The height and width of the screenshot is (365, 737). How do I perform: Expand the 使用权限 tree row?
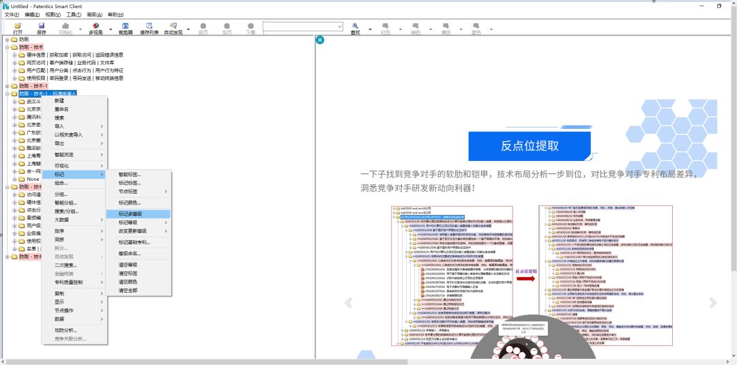point(14,78)
